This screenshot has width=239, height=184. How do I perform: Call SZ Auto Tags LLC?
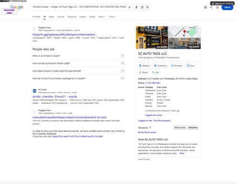pyautogui.click(x=155, y=72)
